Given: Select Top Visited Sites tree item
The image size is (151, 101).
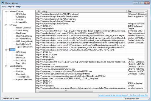Looking at the screenshot, I should click(23, 77).
